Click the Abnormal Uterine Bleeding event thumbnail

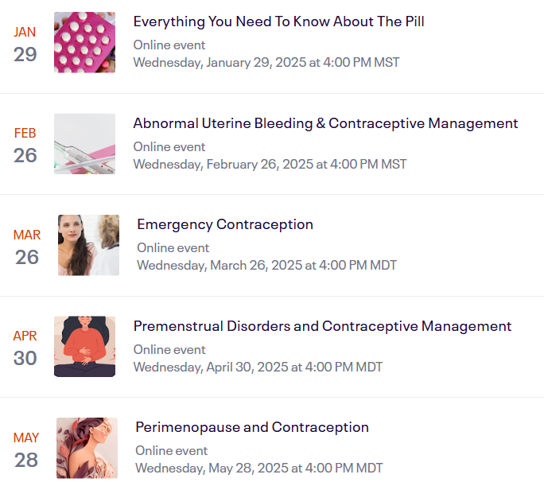[x=84, y=144]
